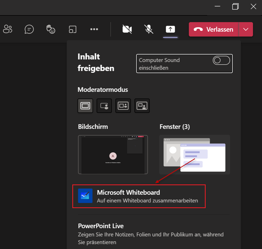Click PowerPoint Live heading

point(101,226)
